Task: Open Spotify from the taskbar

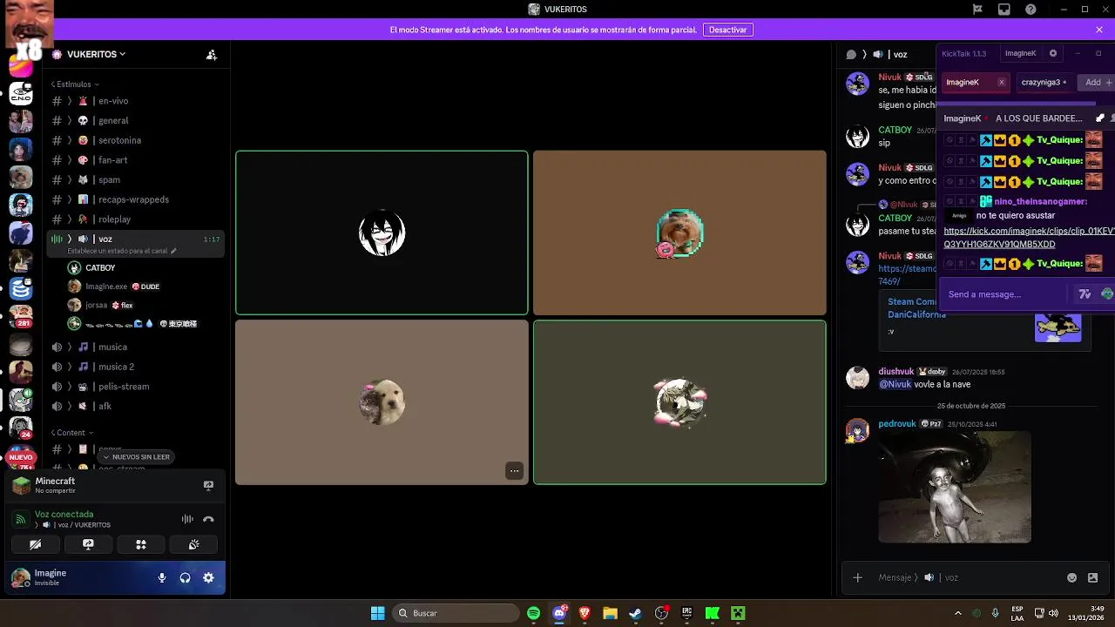Action: pyautogui.click(x=534, y=613)
